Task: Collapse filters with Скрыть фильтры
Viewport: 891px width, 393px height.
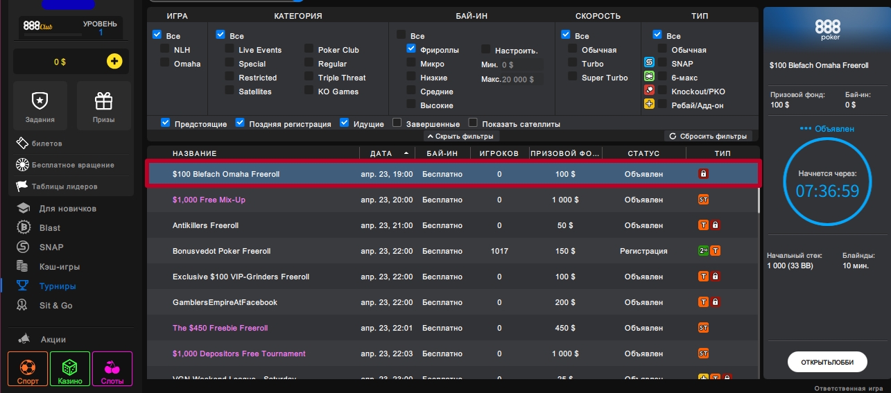Action: [462, 136]
